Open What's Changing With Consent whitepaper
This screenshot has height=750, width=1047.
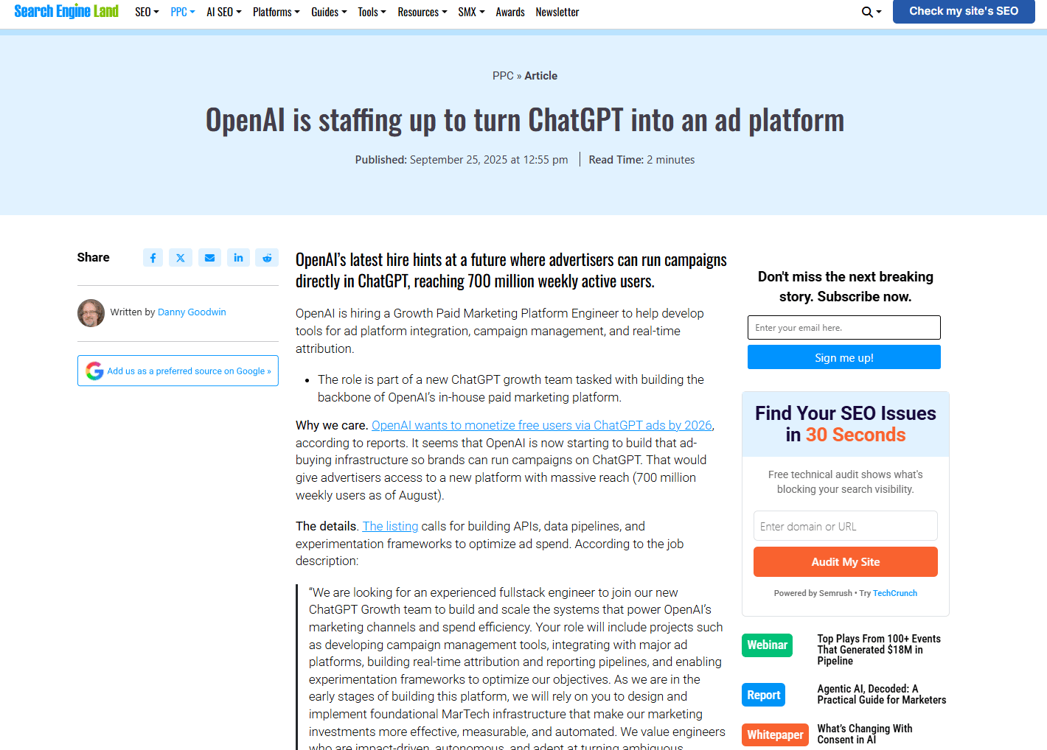coord(865,735)
